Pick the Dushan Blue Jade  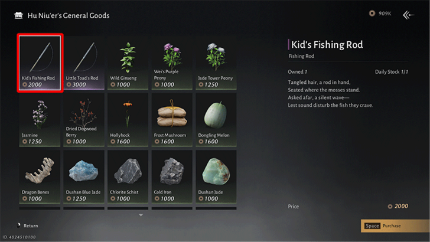(x=84, y=176)
